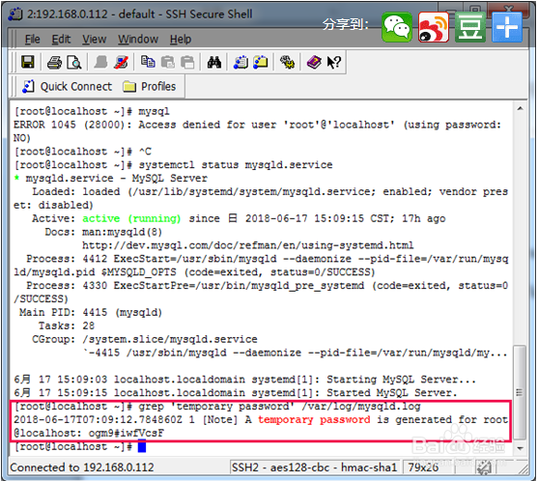The height and width of the screenshot is (481, 538).
Task: Open the Settings icon in the toolbar
Action: click(287, 63)
